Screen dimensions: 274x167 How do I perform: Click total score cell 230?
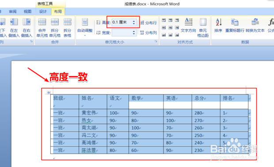[x=206, y=150]
